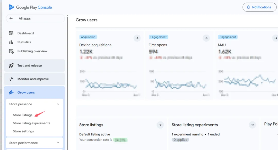Viewport: 278px width, 150px height.
Task: Open Store settings in sidebar
Action: [23, 131]
